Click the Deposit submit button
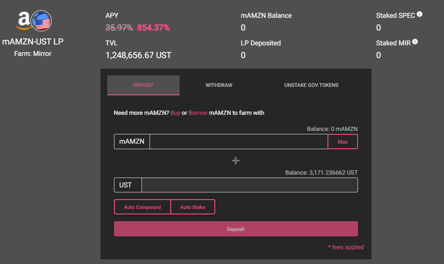The image size is (444, 264). 236,229
